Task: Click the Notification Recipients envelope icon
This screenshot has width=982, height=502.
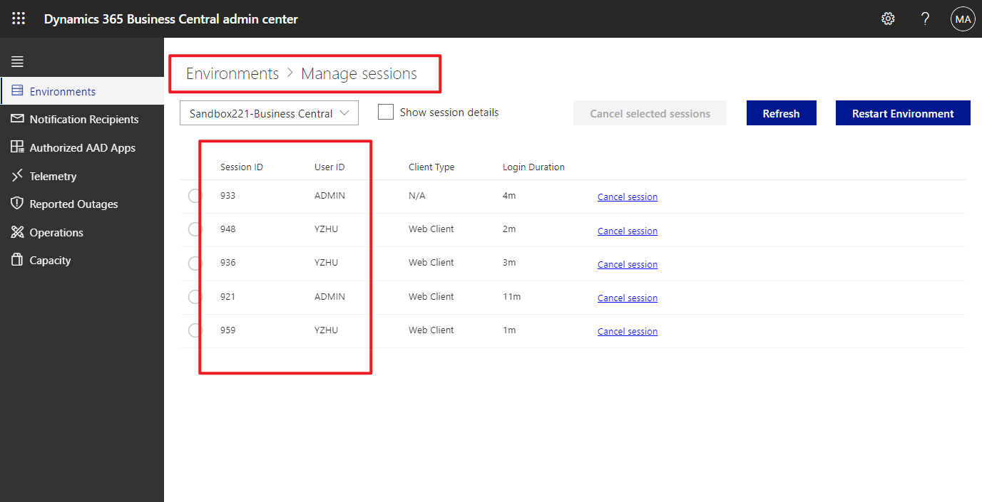Action: 17,119
